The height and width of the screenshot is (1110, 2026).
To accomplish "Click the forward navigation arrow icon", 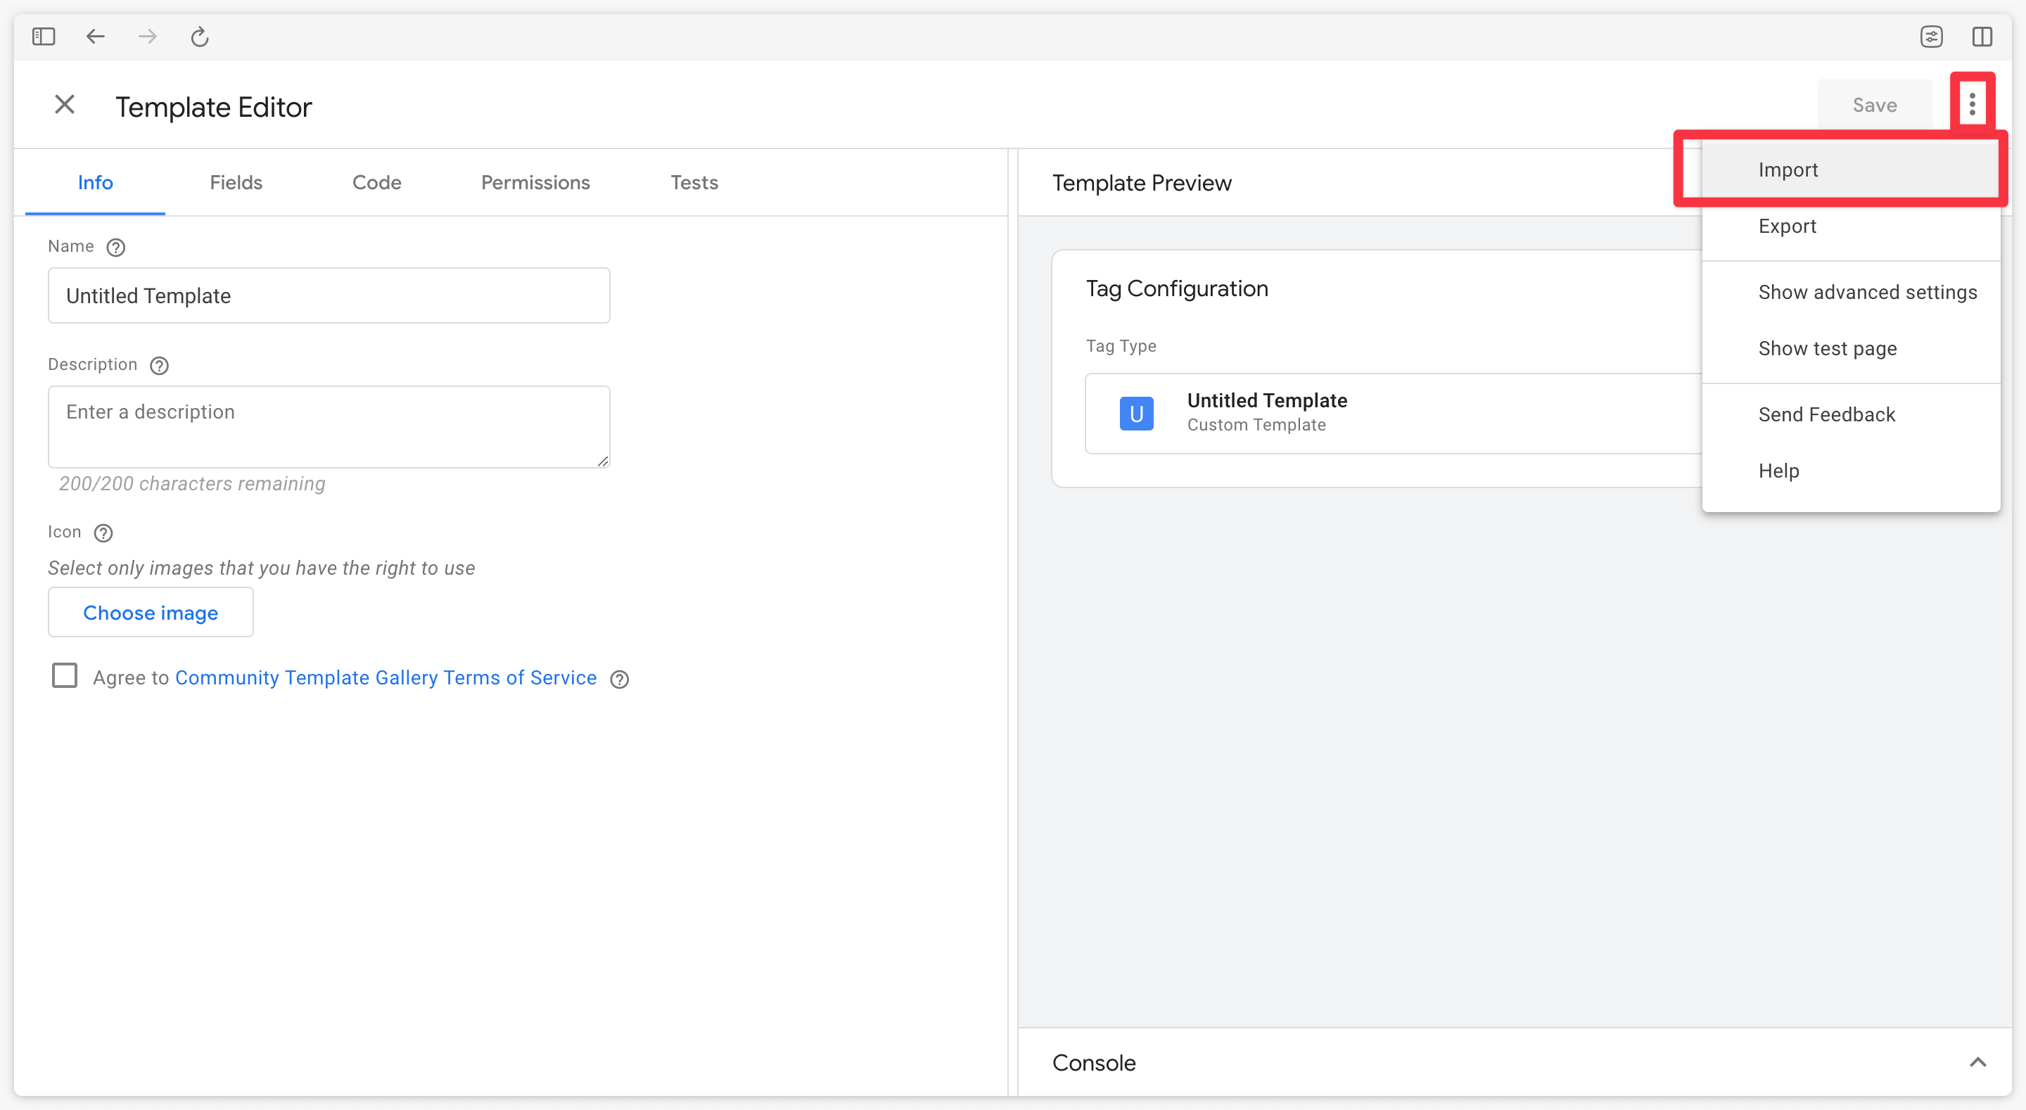I will (x=148, y=36).
